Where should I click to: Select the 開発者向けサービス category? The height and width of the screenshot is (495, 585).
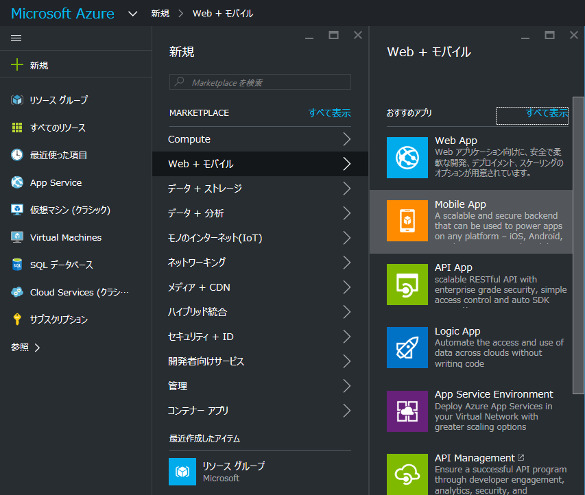click(x=260, y=361)
